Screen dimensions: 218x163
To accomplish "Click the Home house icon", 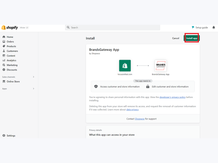I will [4, 37].
